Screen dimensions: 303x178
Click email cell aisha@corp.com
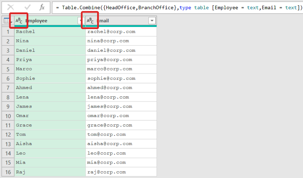(x=121, y=144)
